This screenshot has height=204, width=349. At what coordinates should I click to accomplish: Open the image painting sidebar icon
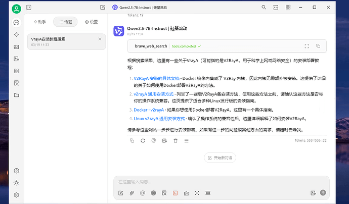(x=16, y=47)
